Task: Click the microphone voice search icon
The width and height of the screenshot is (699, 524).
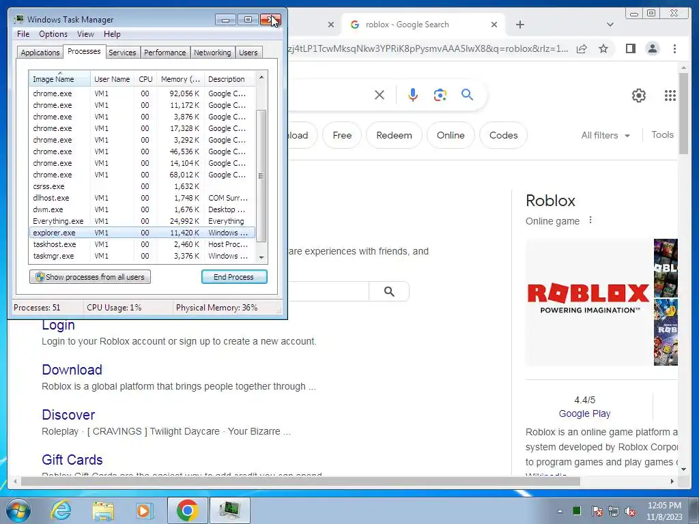Action: [413, 95]
